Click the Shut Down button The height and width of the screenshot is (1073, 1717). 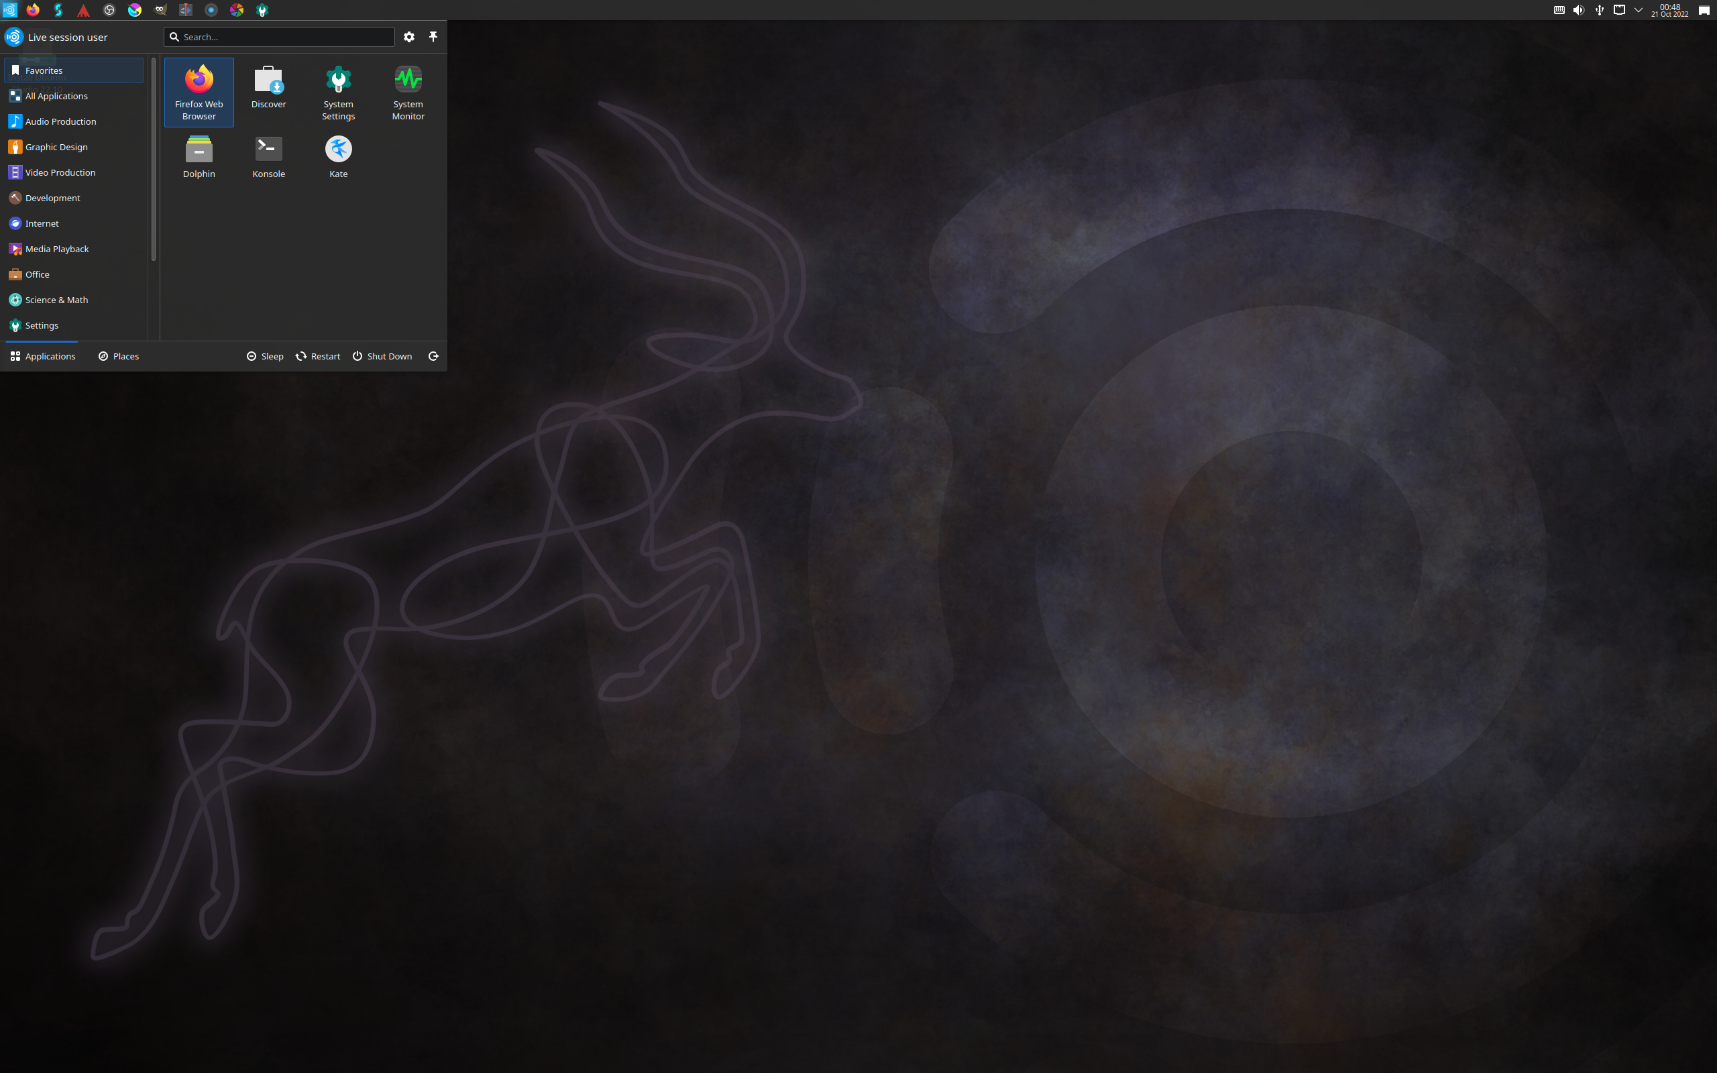(x=382, y=356)
